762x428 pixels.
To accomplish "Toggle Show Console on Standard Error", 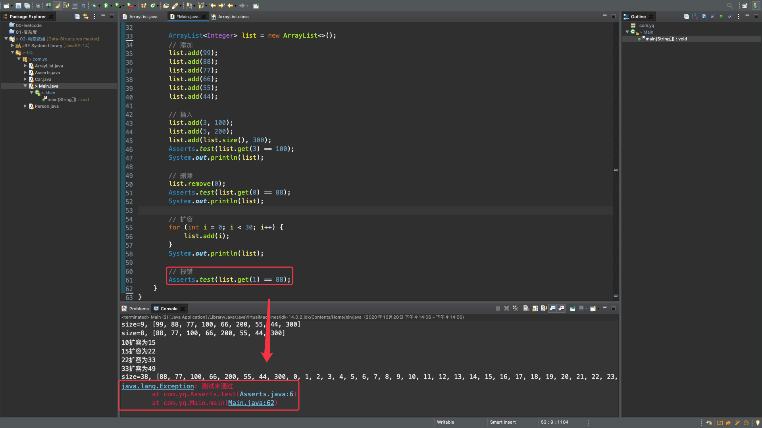I will [x=561, y=308].
